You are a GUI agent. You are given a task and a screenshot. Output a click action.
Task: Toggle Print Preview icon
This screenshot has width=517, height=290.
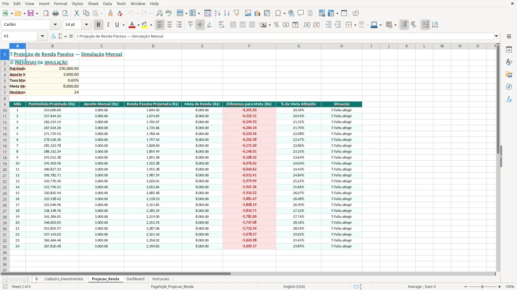pyautogui.click(x=65, y=13)
